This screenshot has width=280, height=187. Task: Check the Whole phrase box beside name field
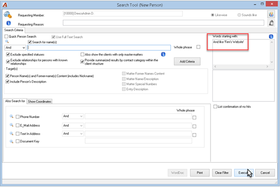click(x=198, y=47)
